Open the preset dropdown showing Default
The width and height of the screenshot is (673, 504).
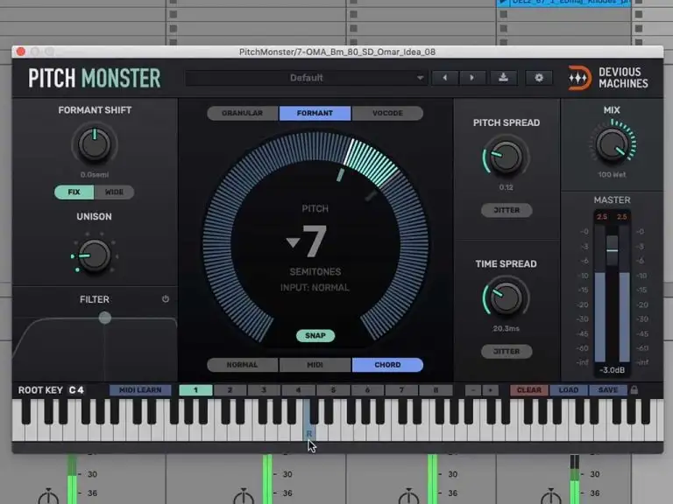point(307,78)
